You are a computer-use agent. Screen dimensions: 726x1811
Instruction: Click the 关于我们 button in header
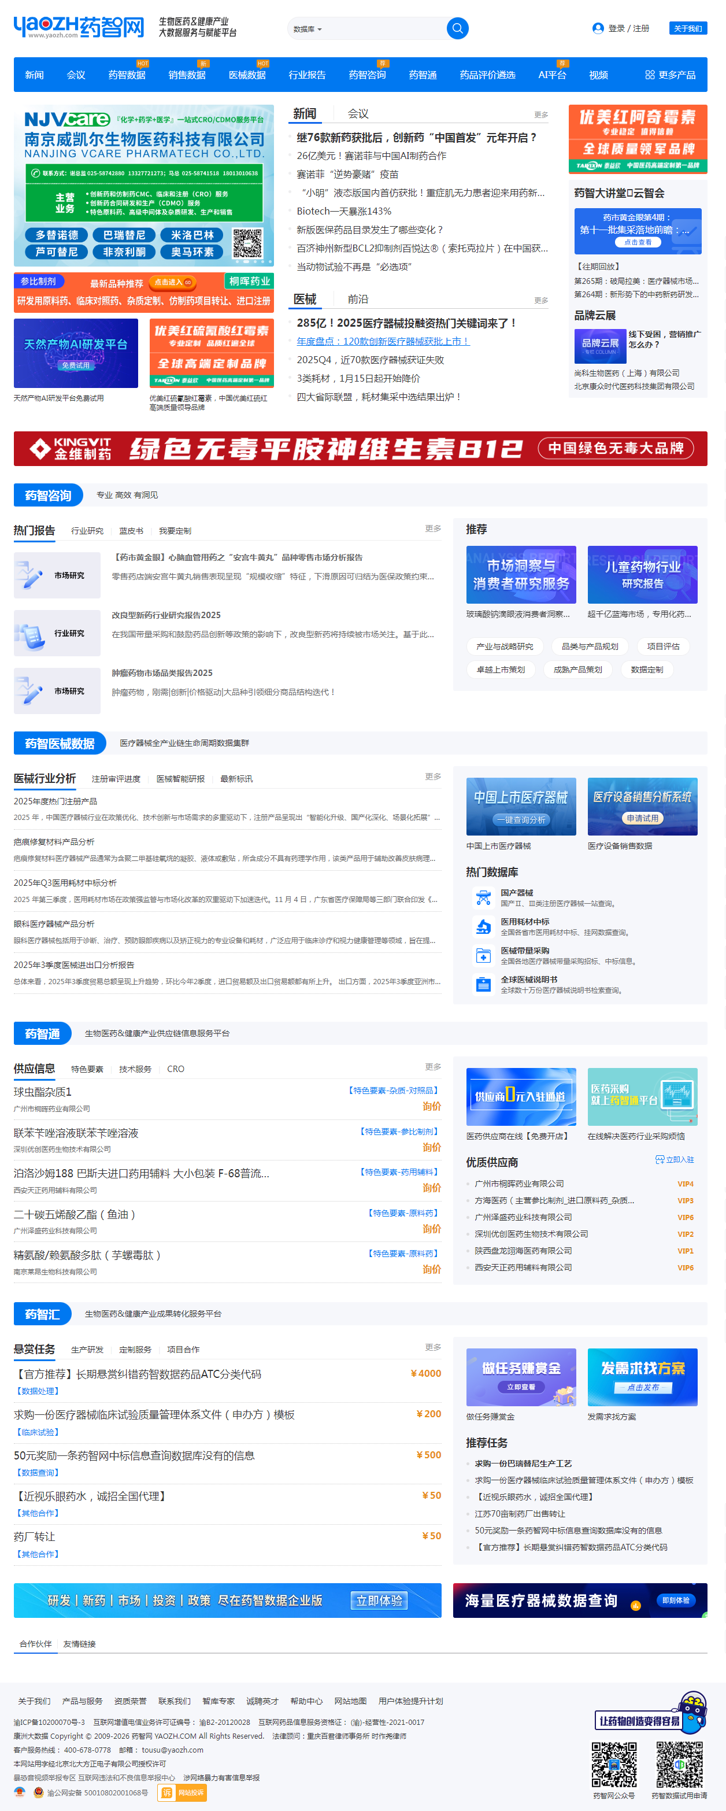pos(687,28)
